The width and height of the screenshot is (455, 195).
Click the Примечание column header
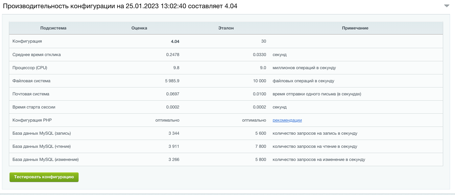tap(355, 28)
